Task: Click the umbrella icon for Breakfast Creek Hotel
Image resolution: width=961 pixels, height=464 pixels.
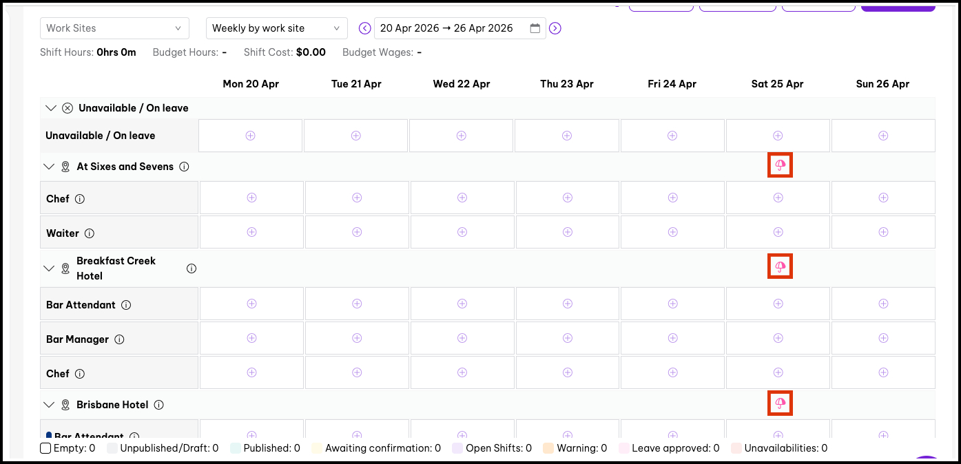Action: [780, 266]
